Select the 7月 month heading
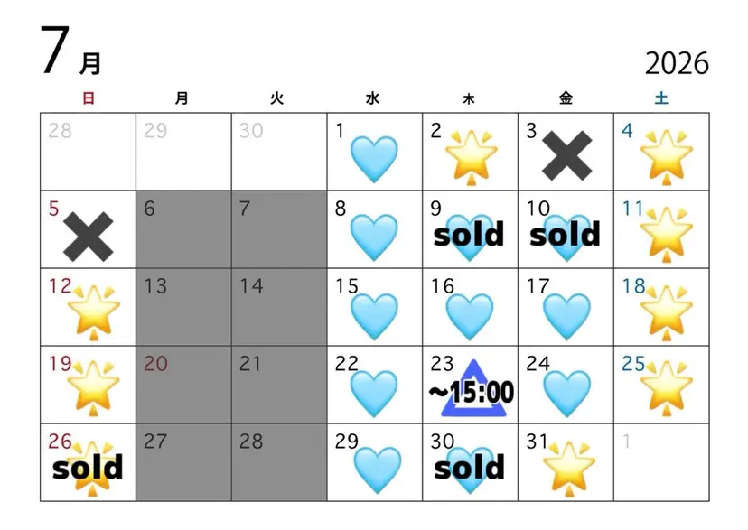This screenshot has width=748, height=530. [71, 51]
